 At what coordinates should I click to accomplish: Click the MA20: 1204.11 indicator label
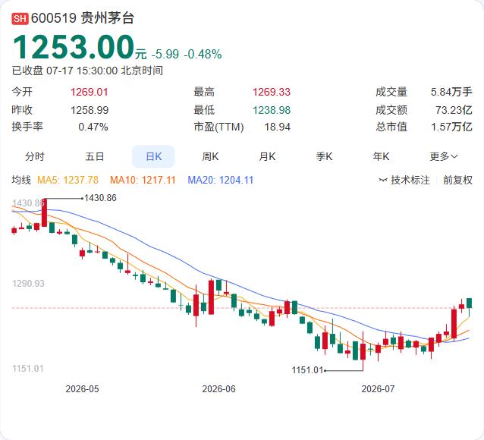[221, 180]
